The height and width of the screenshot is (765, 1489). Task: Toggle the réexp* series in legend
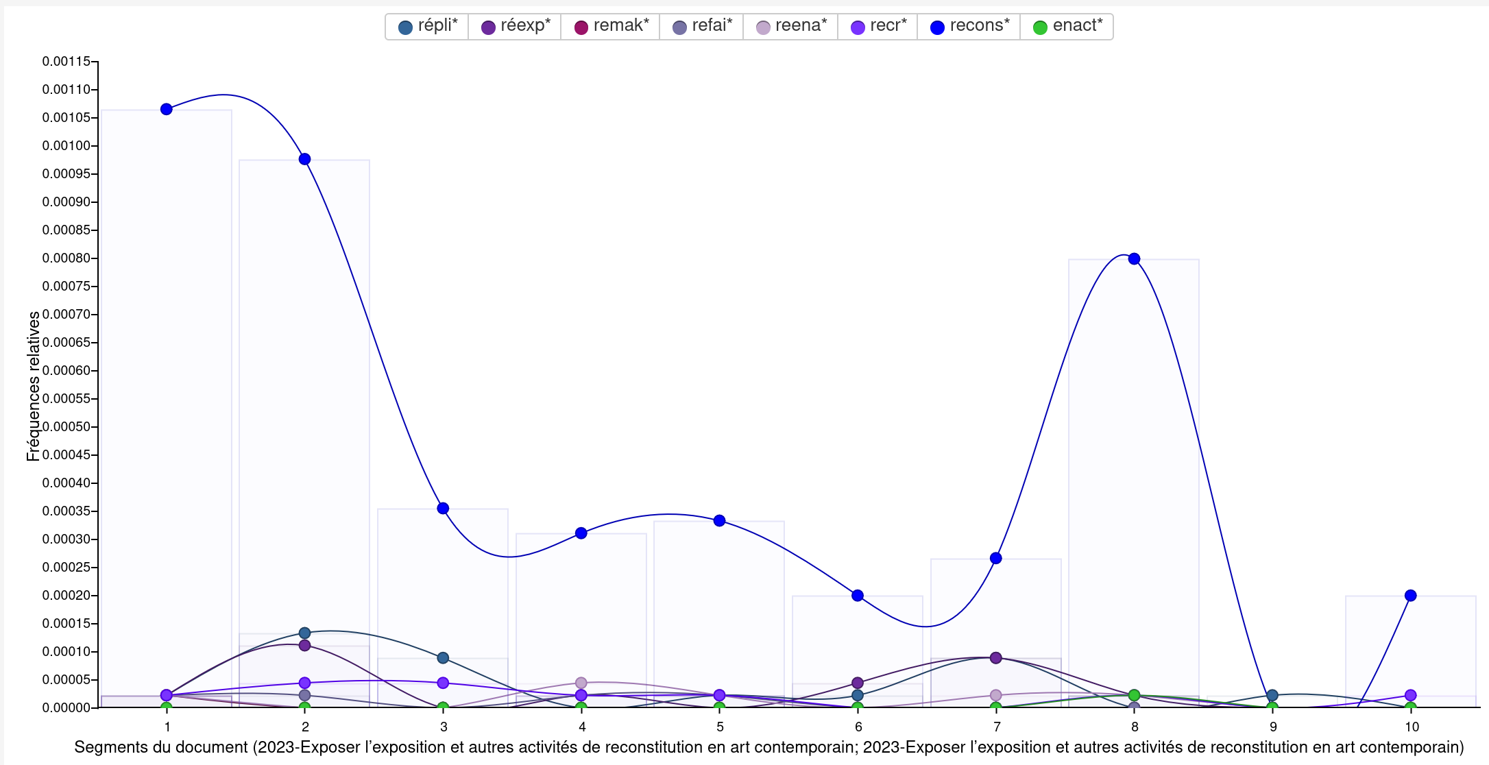(516, 27)
